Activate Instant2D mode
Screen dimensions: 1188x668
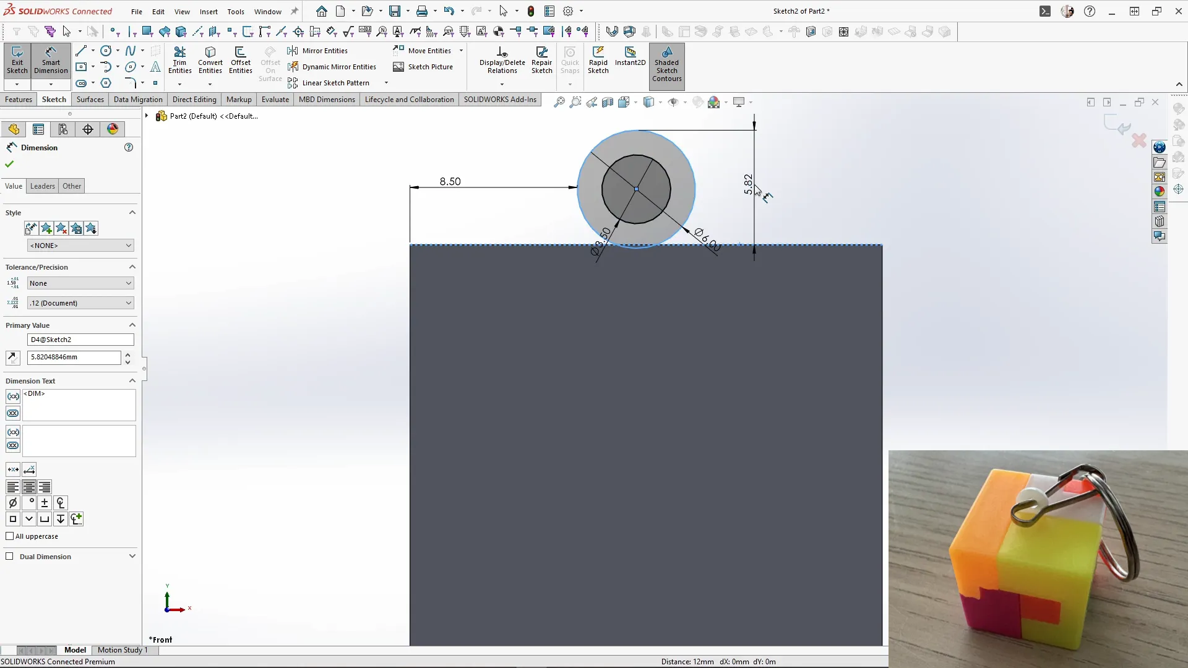631,59
